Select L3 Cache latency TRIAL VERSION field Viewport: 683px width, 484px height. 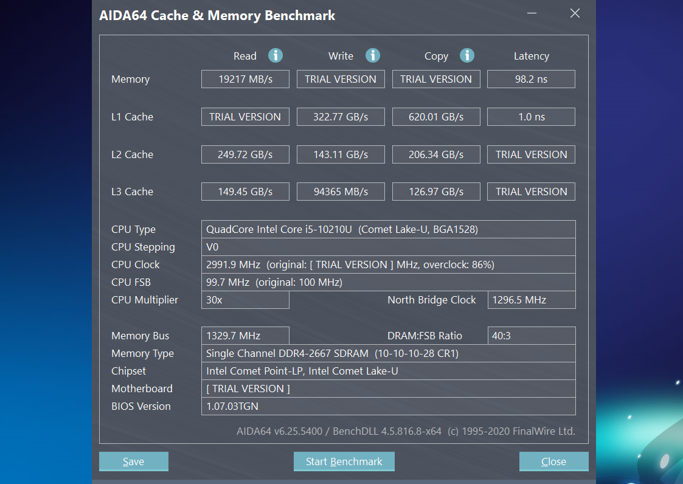(x=531, y=192)
